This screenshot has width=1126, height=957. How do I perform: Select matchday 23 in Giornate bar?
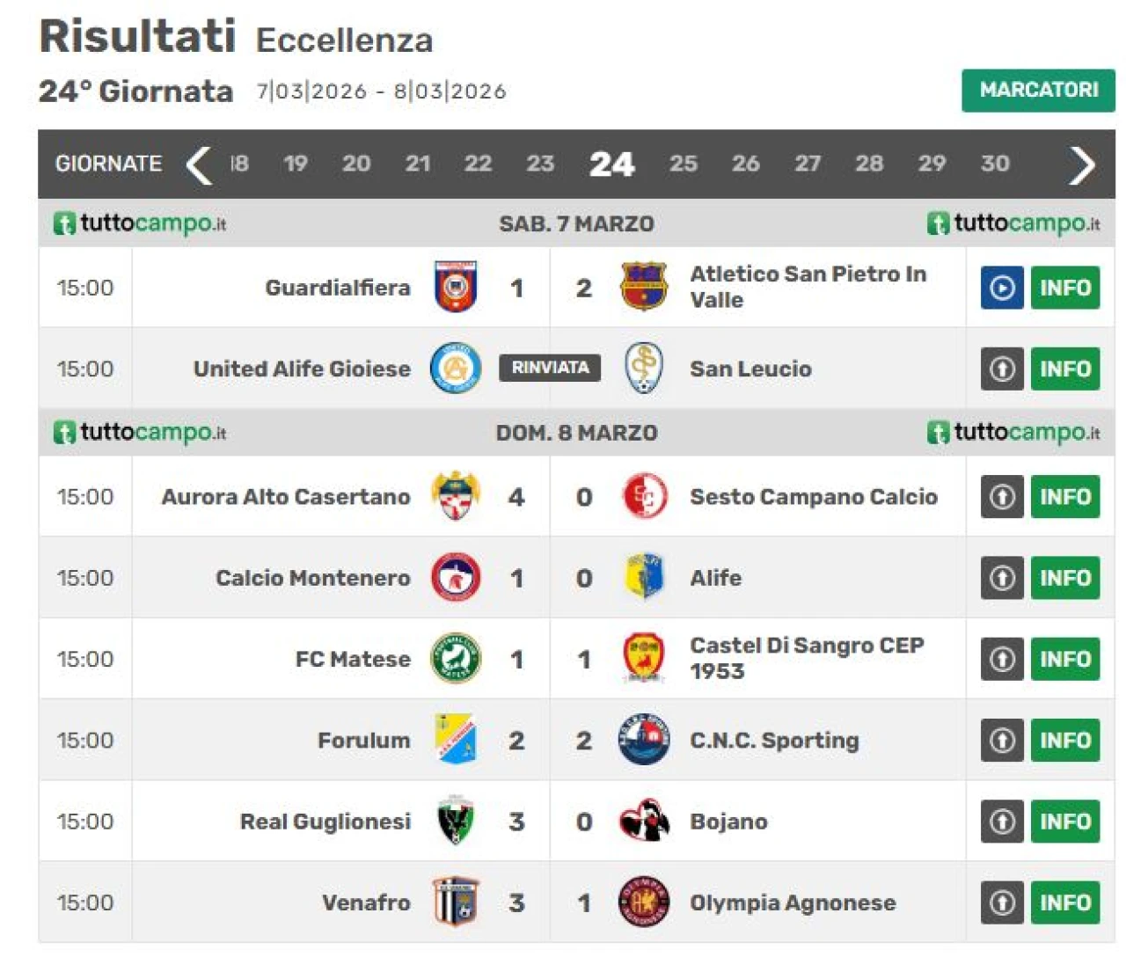point(540,164)
